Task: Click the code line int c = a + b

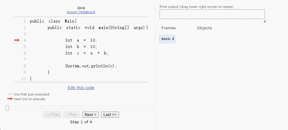Action: [x=87, y=53]
